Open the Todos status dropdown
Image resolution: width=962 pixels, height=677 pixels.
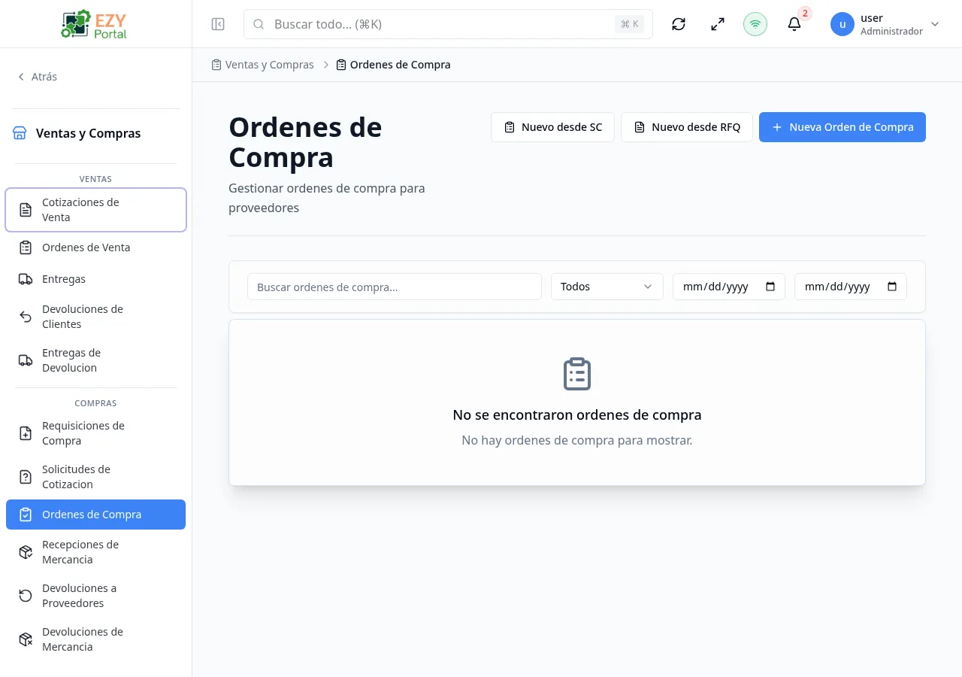coord(607,287)
